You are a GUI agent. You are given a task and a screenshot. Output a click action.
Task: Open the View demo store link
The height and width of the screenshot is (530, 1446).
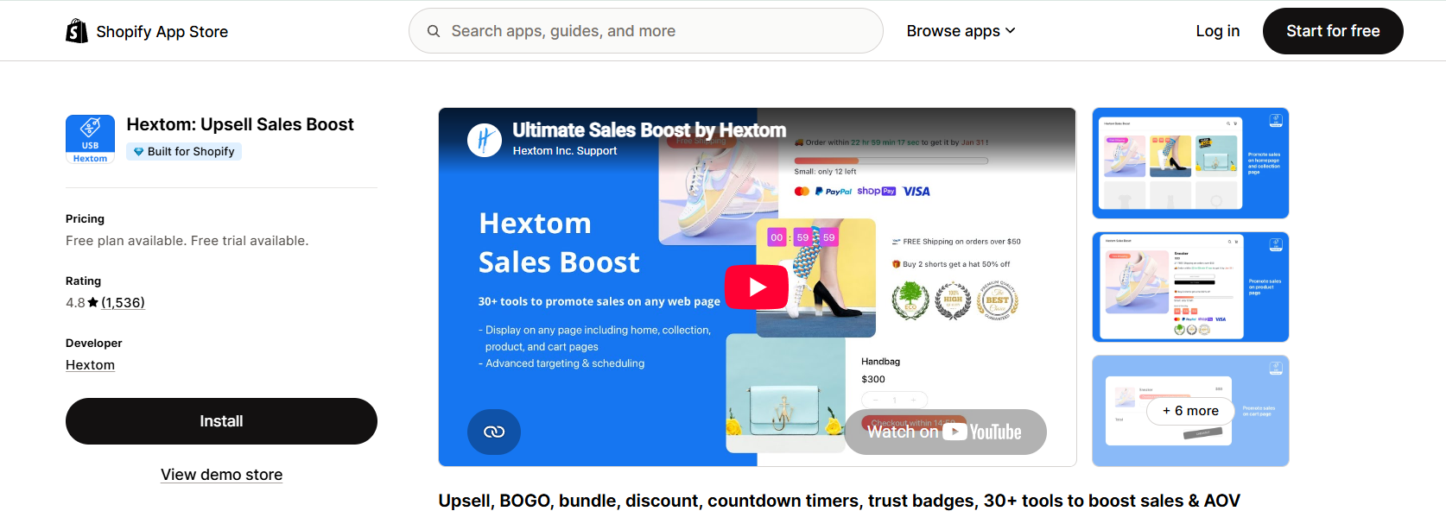point(221,475)
